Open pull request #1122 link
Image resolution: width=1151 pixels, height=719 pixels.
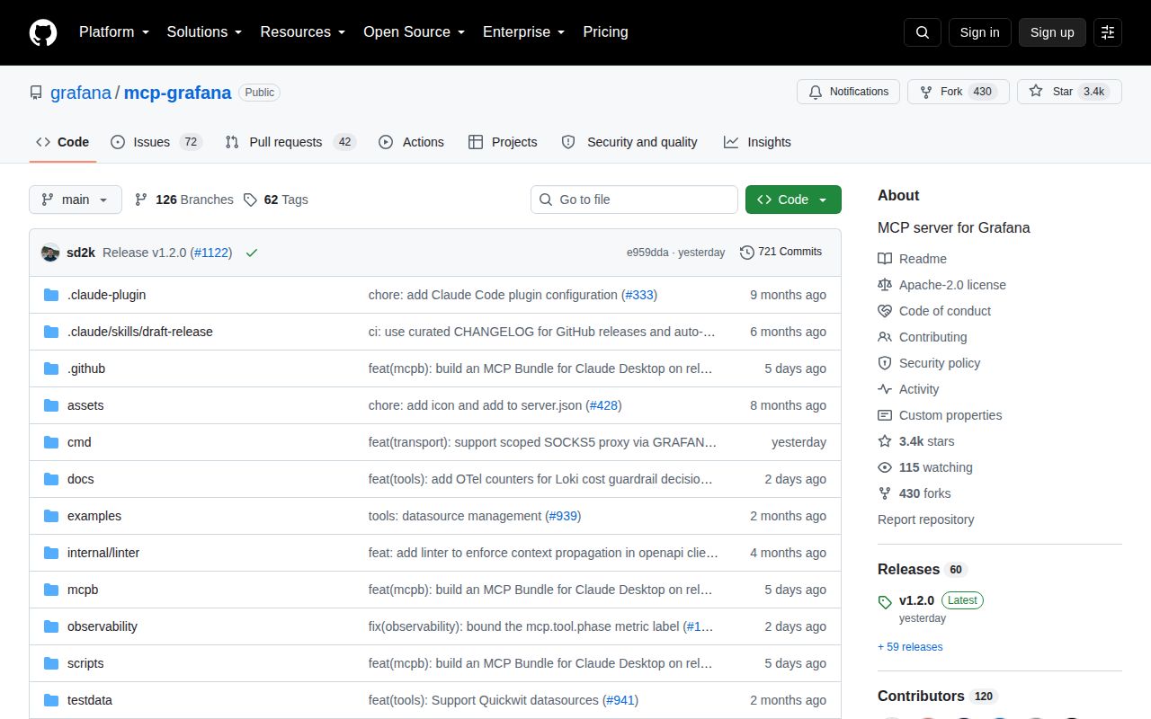coord(211,253)
